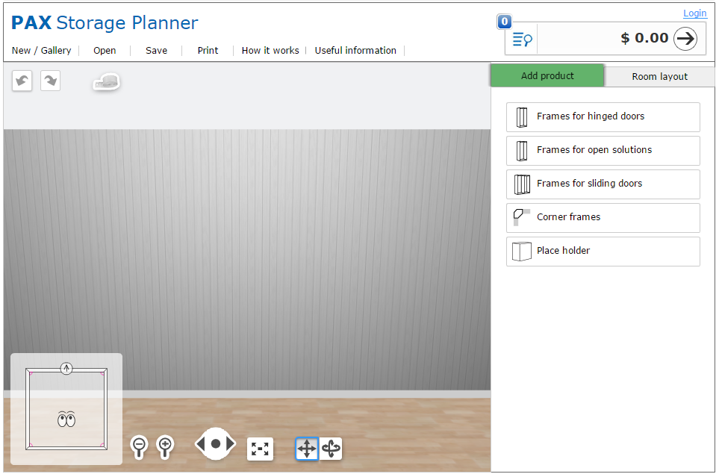Rotate the view left with the arrow

click(x=200, y=443)
